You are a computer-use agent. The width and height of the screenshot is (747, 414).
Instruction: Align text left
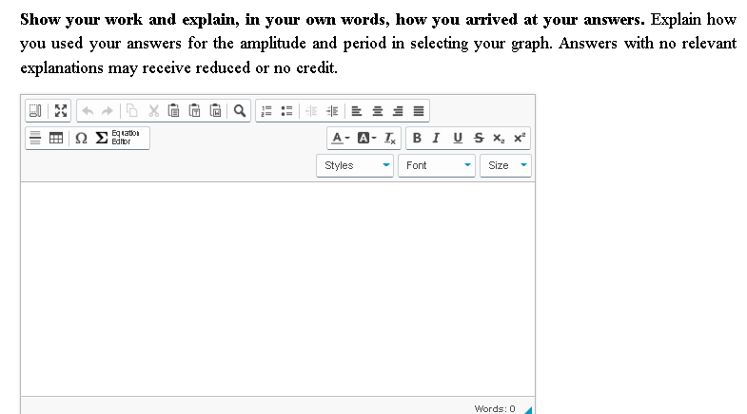coord(356,111)
